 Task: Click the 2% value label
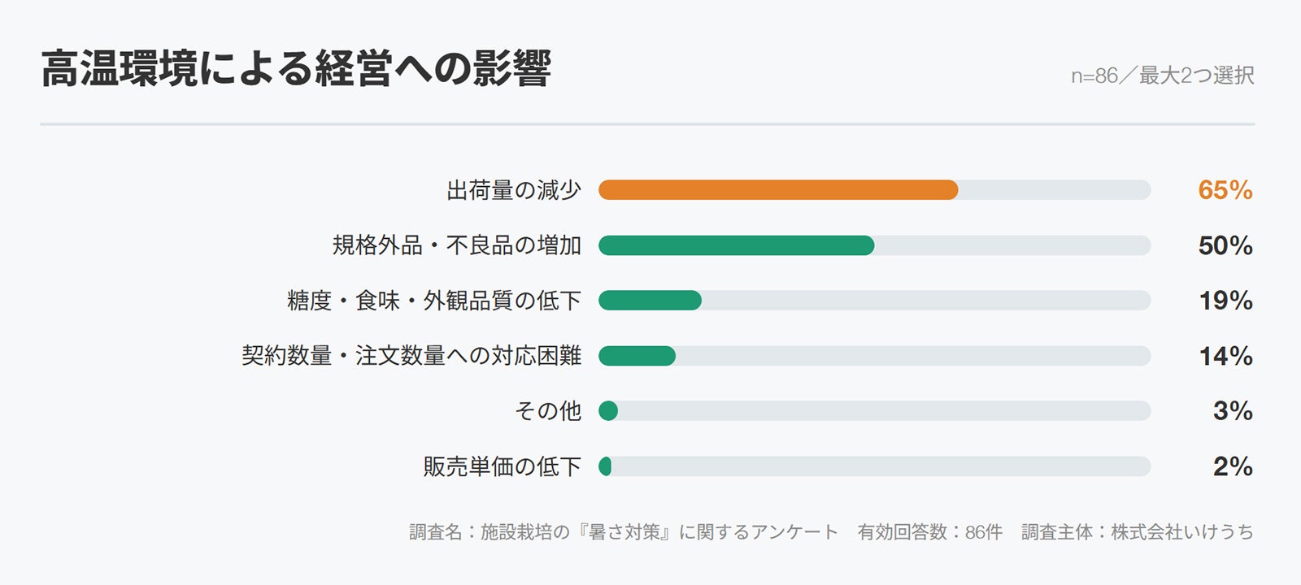[x=1233, y=466]
